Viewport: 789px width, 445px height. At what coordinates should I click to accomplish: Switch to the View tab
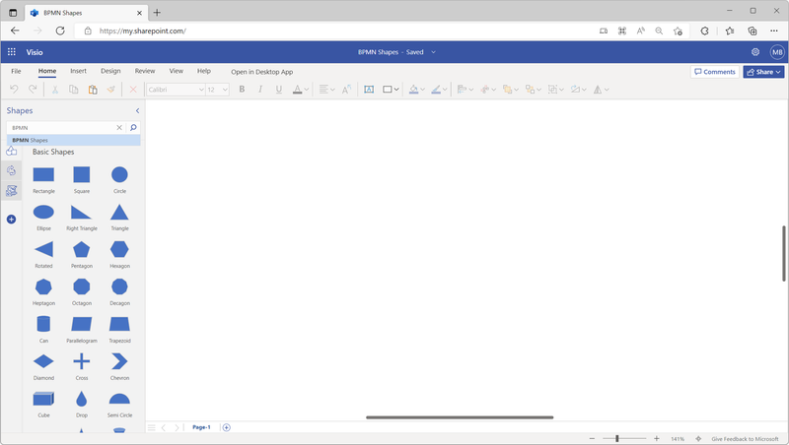[x=177, y=71]
